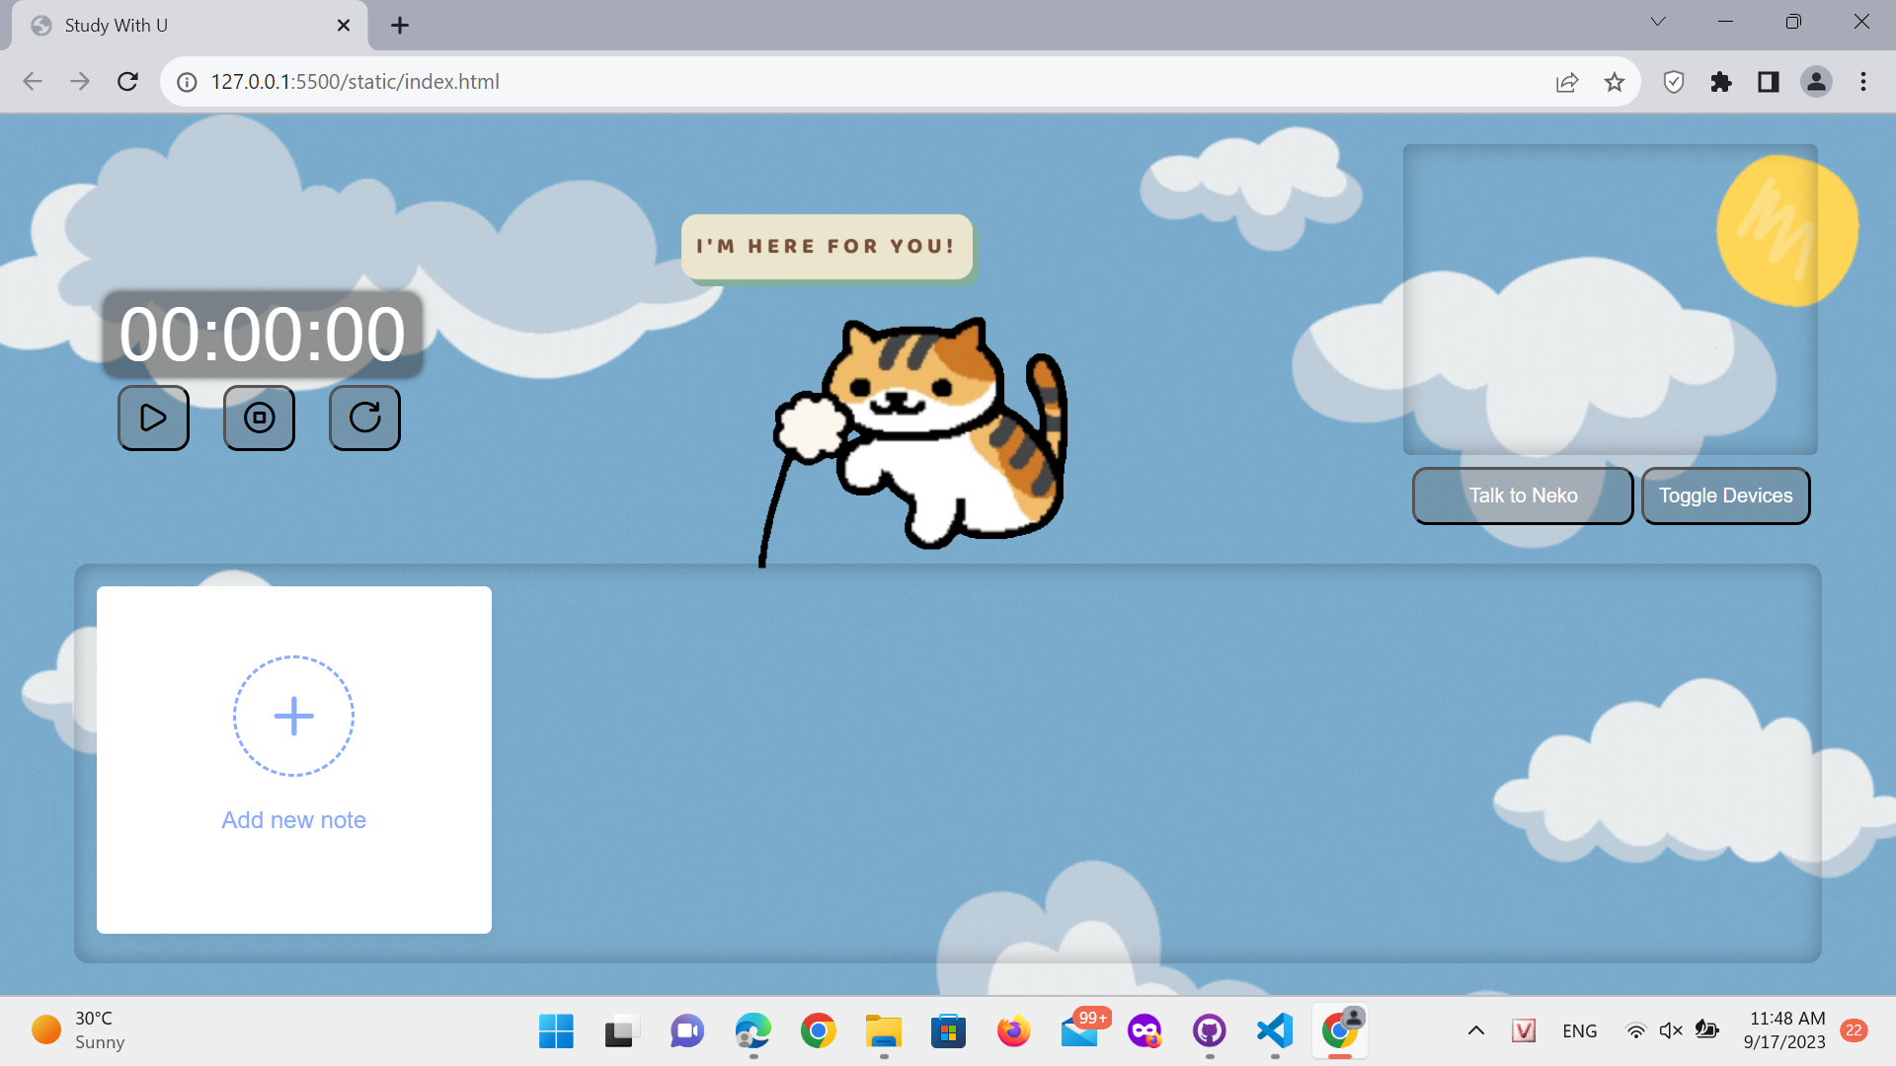Toggle the browser side panel
This screenshot has height=1066, width=1896.
point(1769,82)
